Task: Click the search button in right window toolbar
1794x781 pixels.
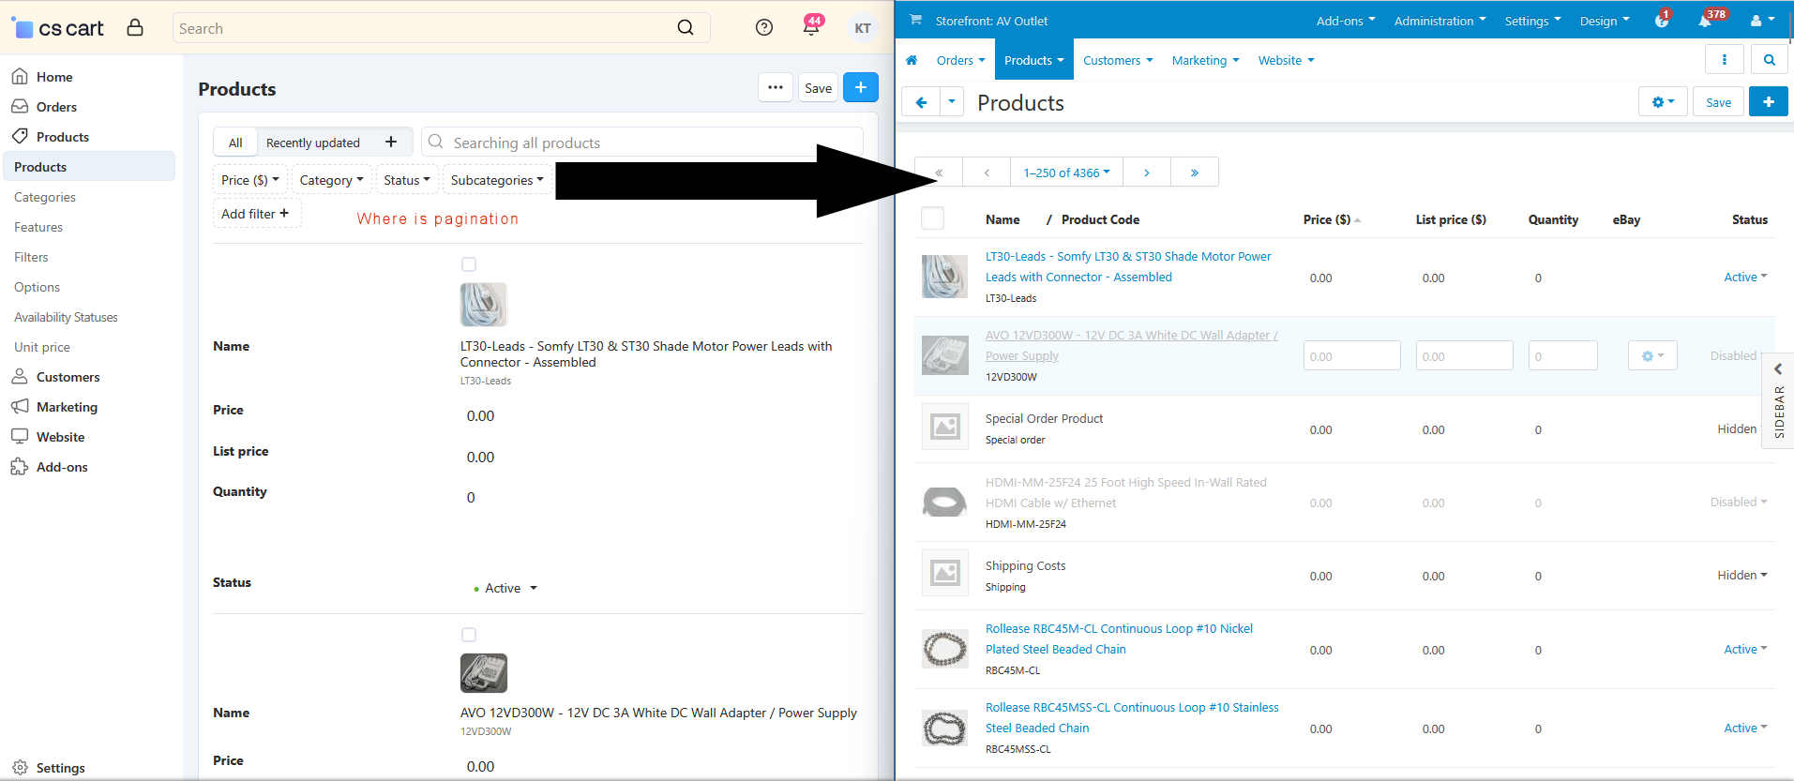Action: (1769, 59)
